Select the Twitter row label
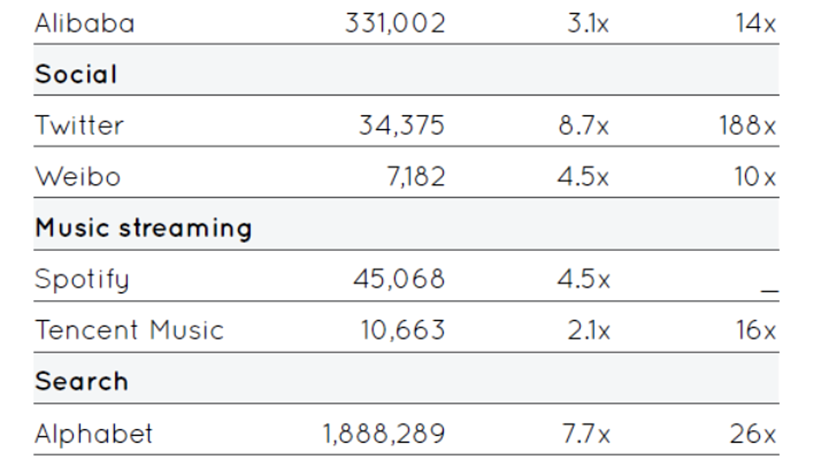The height and width of the screenshot is (458, 814). 79,125
